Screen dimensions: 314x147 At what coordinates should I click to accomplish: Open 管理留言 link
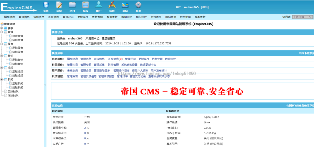coord(72,76)
